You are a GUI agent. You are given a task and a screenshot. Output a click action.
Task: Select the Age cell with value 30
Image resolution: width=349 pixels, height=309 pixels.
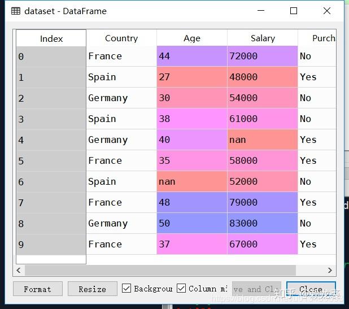pos(192,98)
